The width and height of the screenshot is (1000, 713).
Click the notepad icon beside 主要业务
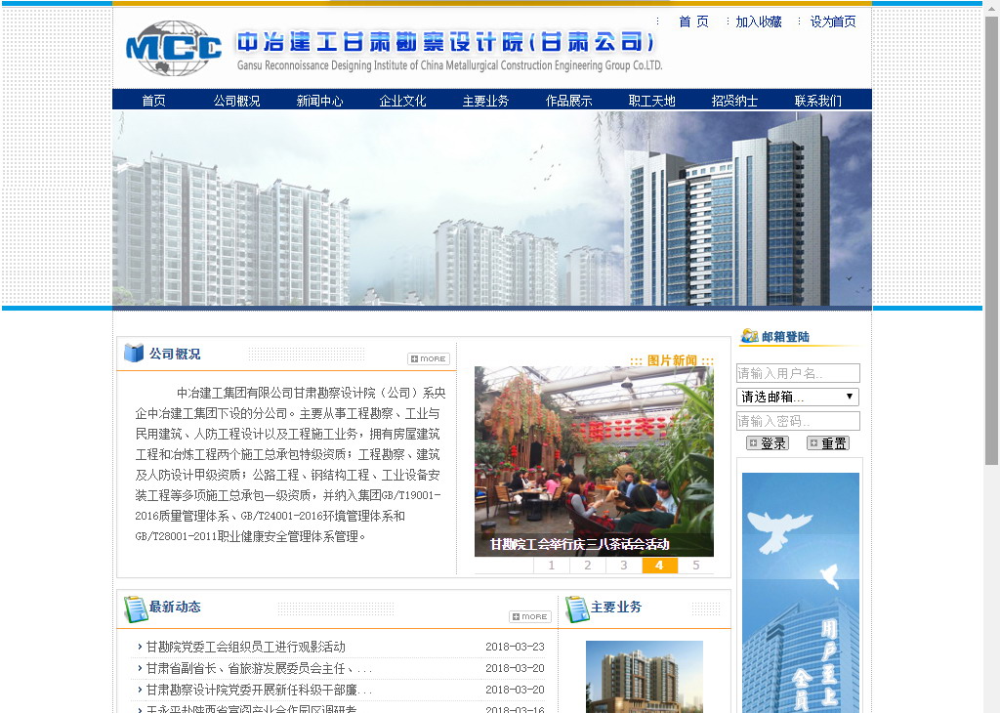coord(576,608)
